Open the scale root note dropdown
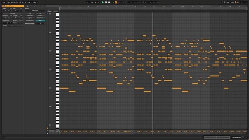The height and width of the screenshot is (140, 249). [11, 26]
